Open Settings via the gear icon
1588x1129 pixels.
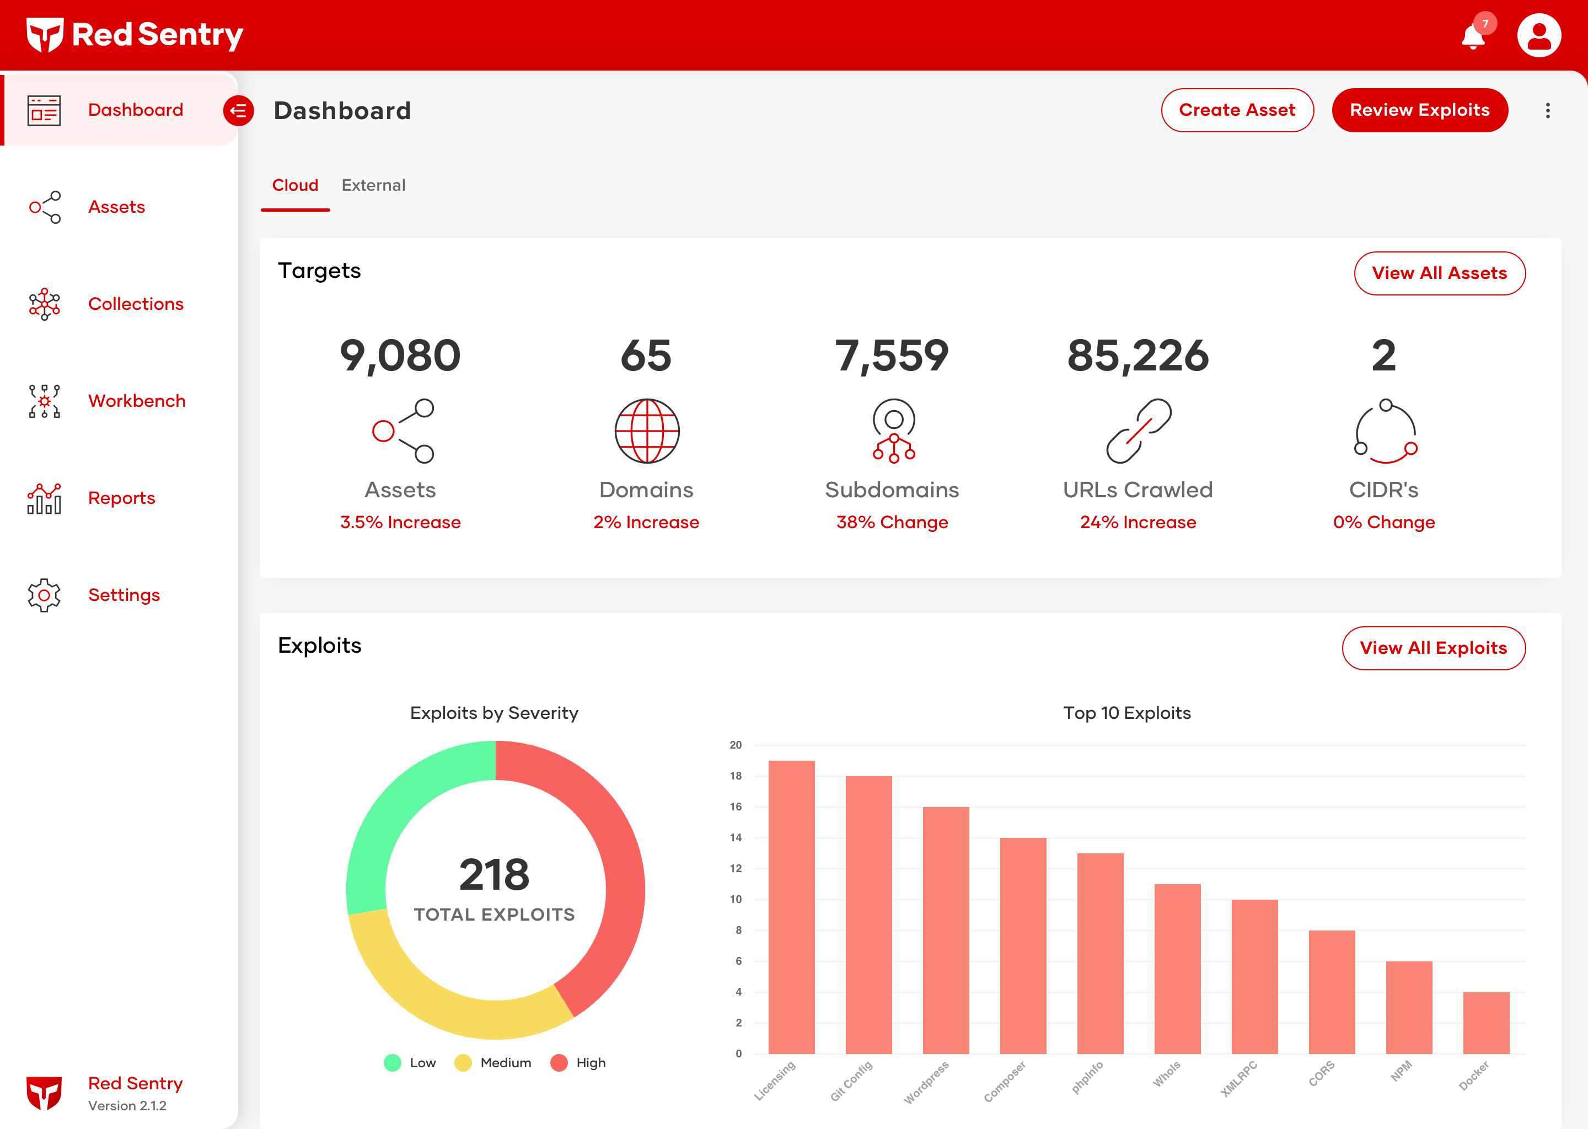(x=44, y=595)
